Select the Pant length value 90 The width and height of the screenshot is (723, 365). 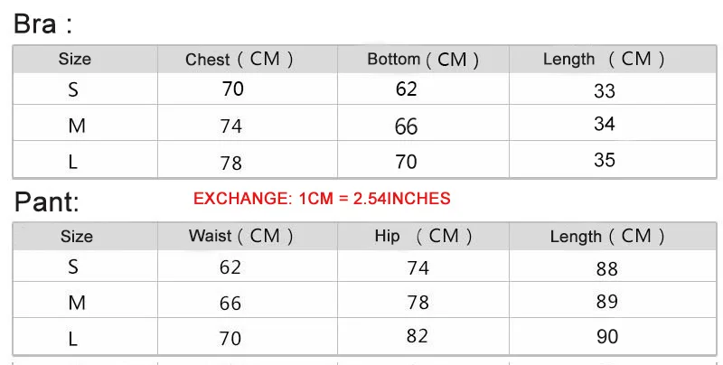(607, 336)
